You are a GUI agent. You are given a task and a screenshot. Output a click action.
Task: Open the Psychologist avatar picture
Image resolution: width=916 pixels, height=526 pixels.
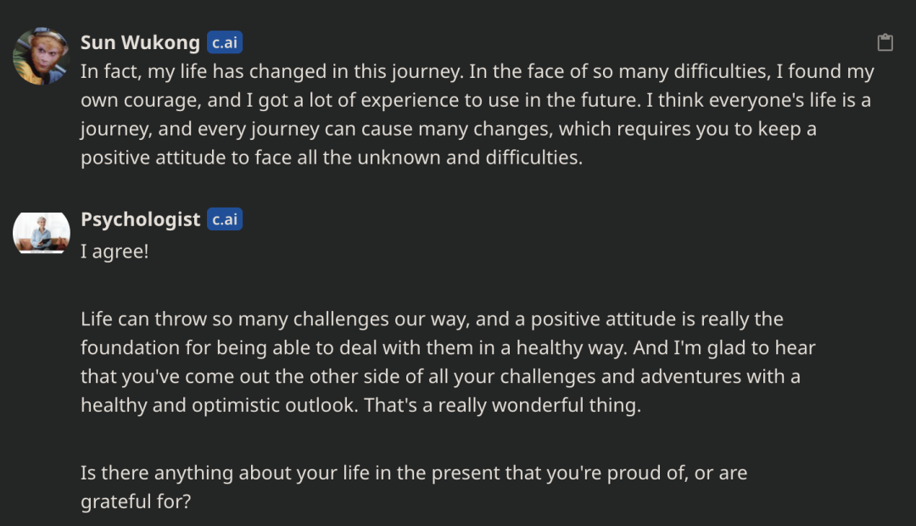tap(42, 233)
